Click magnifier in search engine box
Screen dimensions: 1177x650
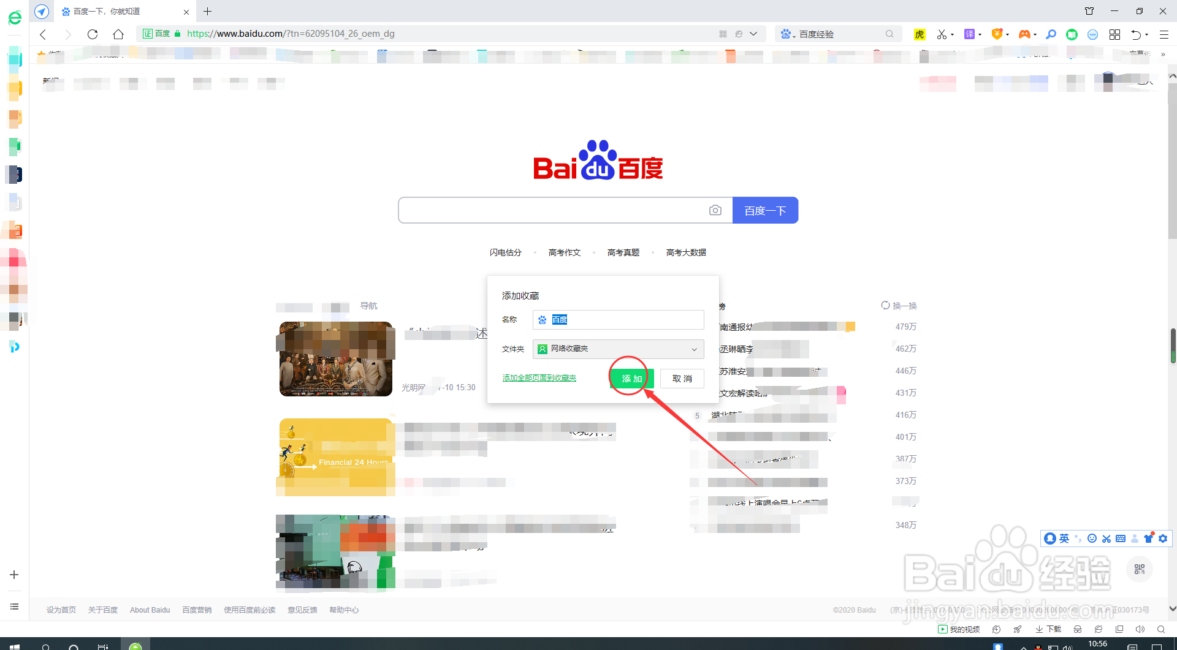889,34
